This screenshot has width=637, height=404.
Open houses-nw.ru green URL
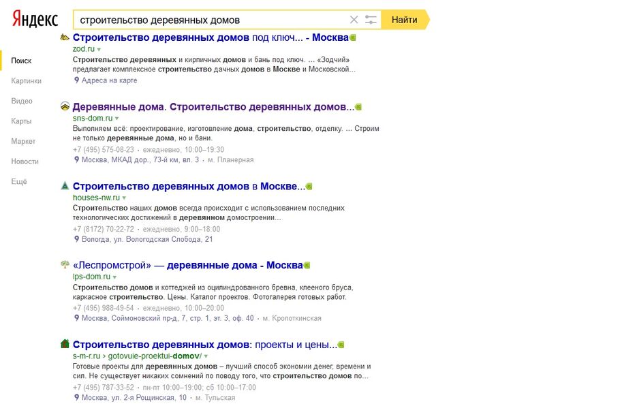[96, 198]
